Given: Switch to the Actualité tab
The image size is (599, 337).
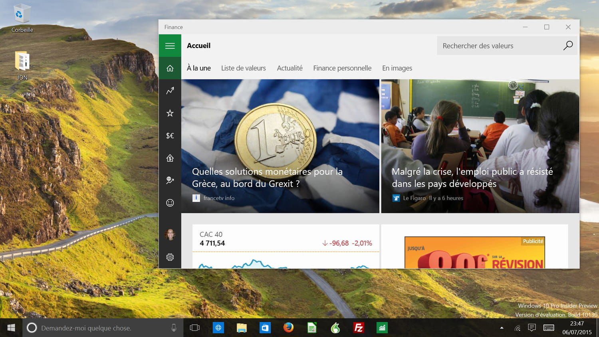Looking at the screenshot, I should (x=290, y=68).
